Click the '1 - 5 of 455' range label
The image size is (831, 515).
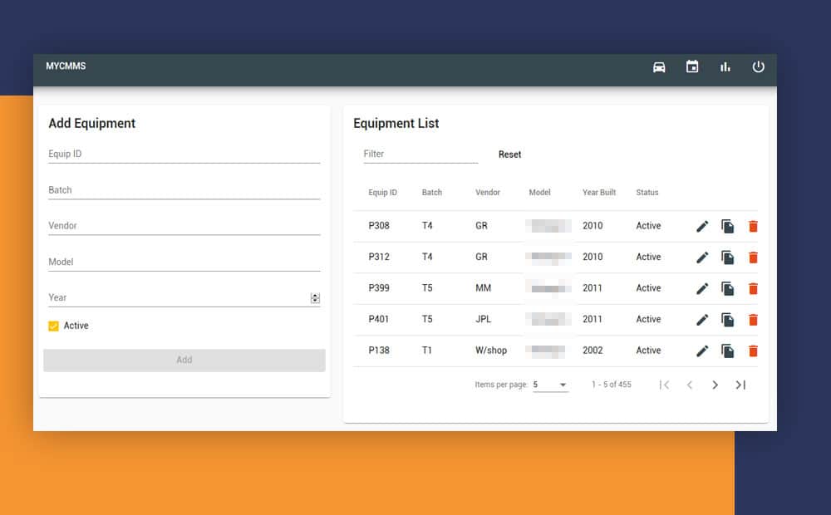612,385
